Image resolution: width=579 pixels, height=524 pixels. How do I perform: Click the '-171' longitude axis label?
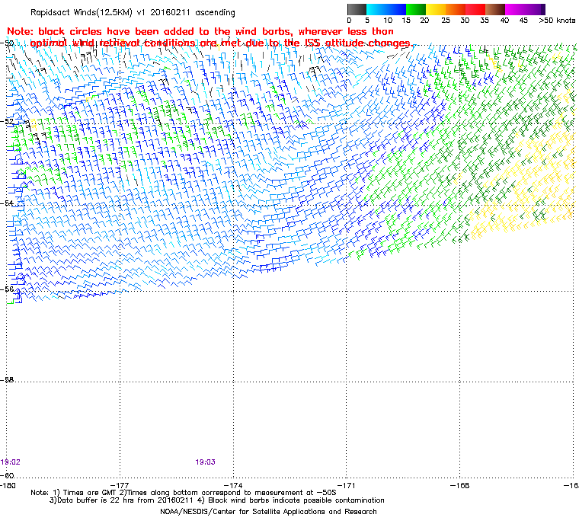click(347, 485)
